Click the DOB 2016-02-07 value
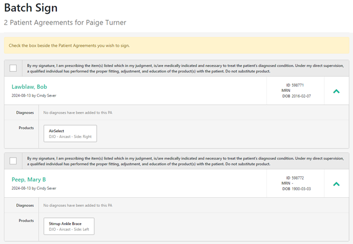 click(x=301, y=96)
